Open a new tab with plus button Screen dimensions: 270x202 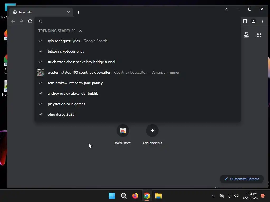(79, 12)
